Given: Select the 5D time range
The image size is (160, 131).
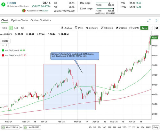Looking at the screenshot, I should (x=99, y=127).
